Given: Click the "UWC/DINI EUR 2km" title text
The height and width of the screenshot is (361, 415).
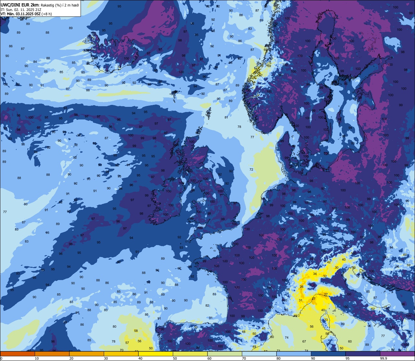Looking at the screenshot, I should click(20, 5).
